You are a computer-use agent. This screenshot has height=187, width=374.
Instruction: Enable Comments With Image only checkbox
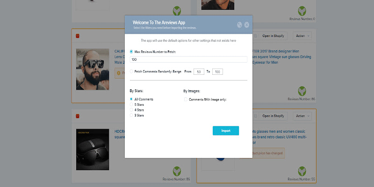pos(186,100)
